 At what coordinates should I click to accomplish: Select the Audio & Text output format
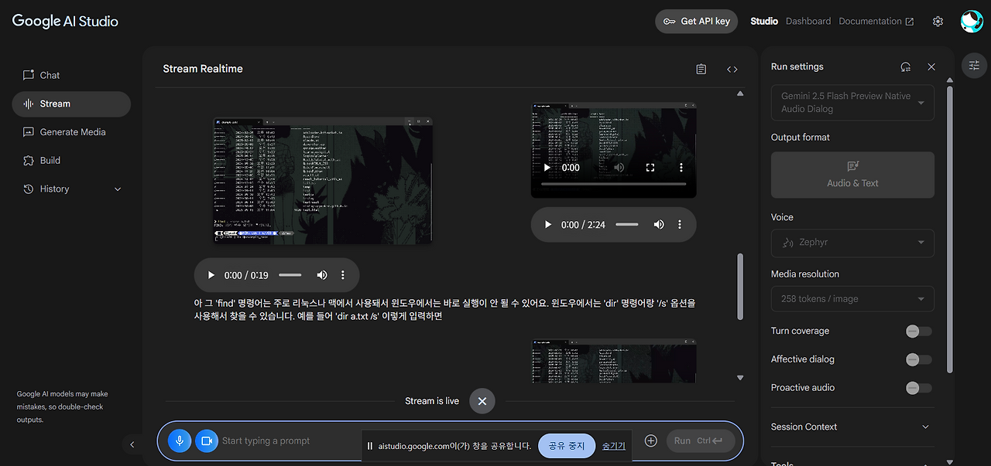[852, 175]
